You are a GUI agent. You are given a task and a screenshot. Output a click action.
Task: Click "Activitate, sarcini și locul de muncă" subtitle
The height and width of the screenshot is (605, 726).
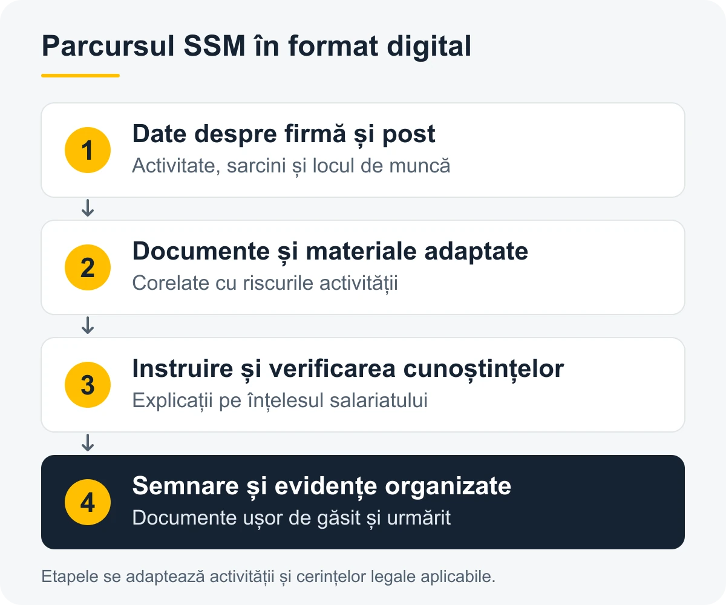click(291, 166)
